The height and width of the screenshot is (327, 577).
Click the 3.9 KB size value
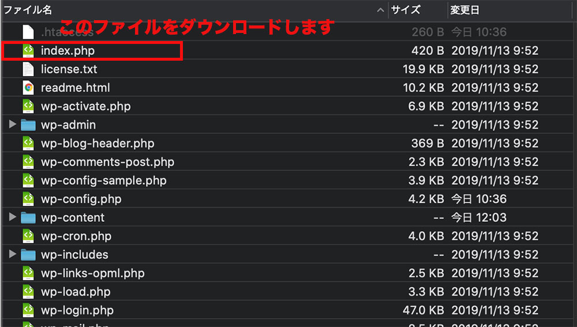pyautogui.click(x=426, y=180)
